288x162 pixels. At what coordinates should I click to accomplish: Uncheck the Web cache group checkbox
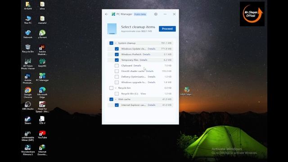click(111, 99)
